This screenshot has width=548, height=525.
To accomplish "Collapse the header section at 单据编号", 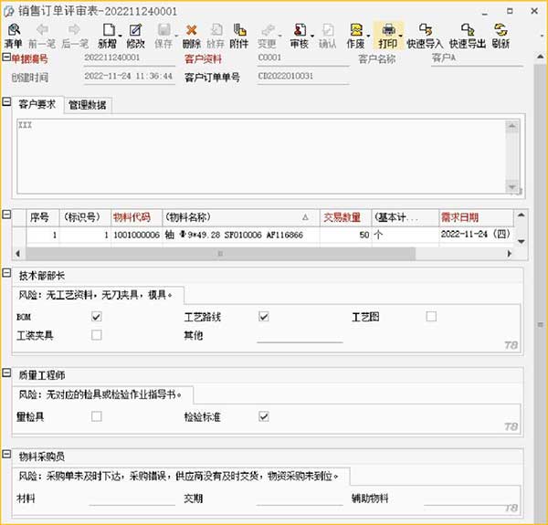I will pyautogui.click(x=6, y=57).
